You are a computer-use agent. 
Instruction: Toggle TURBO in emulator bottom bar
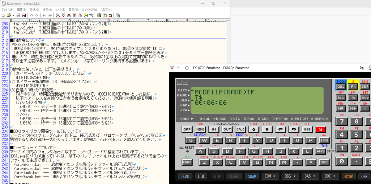point(234,176)
